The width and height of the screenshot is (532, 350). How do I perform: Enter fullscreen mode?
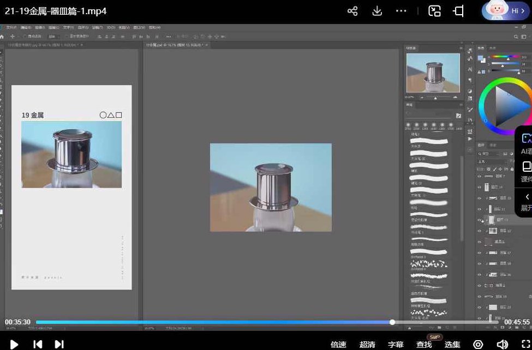coord(525,344)
